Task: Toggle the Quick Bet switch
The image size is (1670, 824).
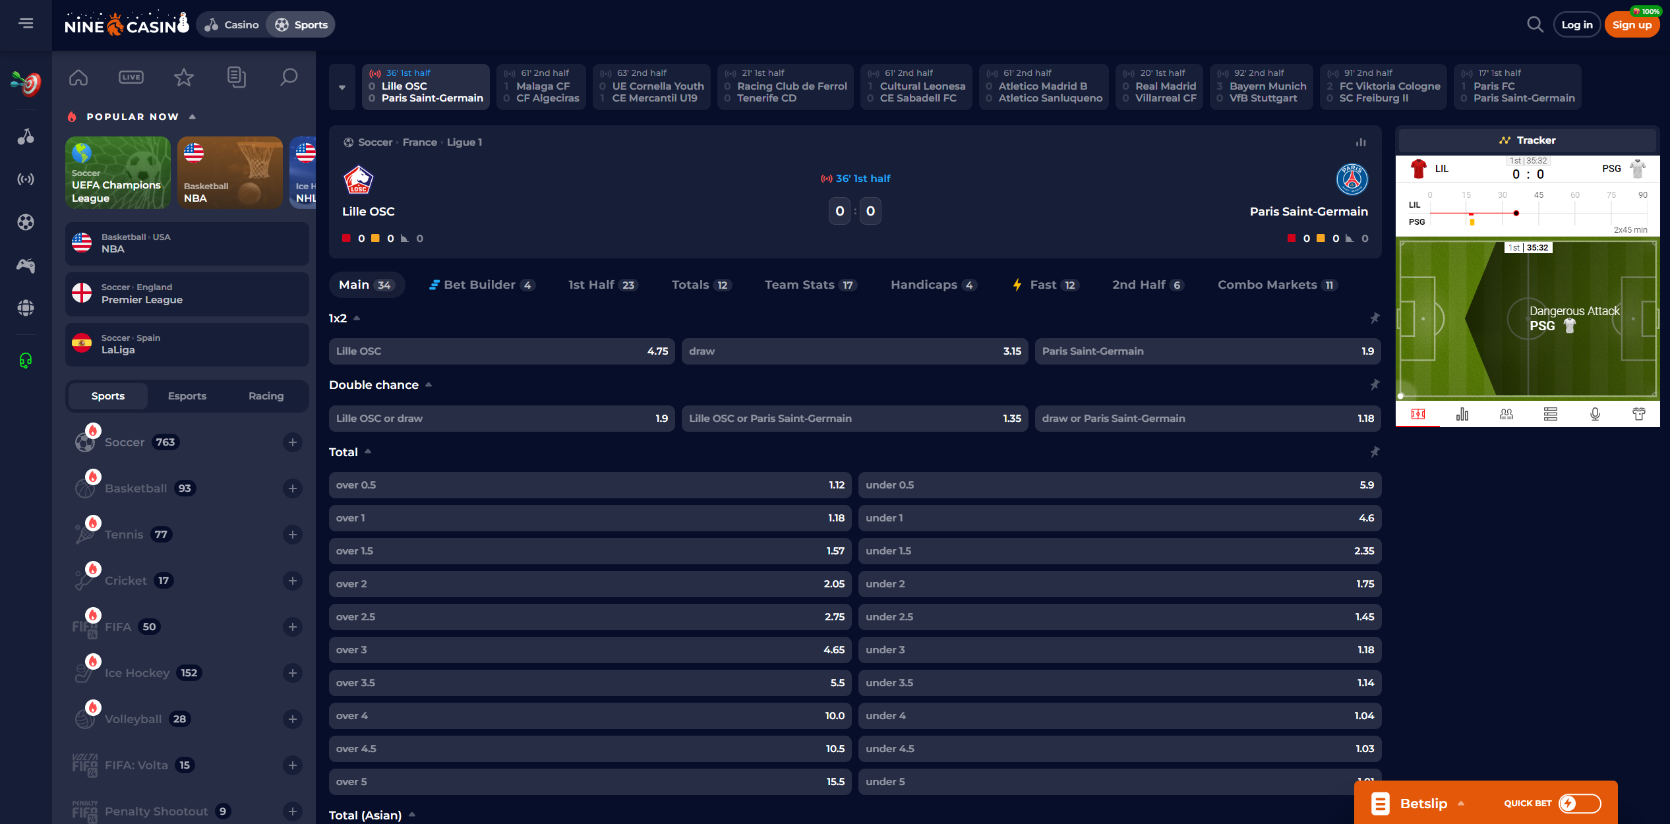Action: (x=1580, y=804)
